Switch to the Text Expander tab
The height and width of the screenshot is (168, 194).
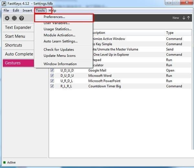pos(18,27)
